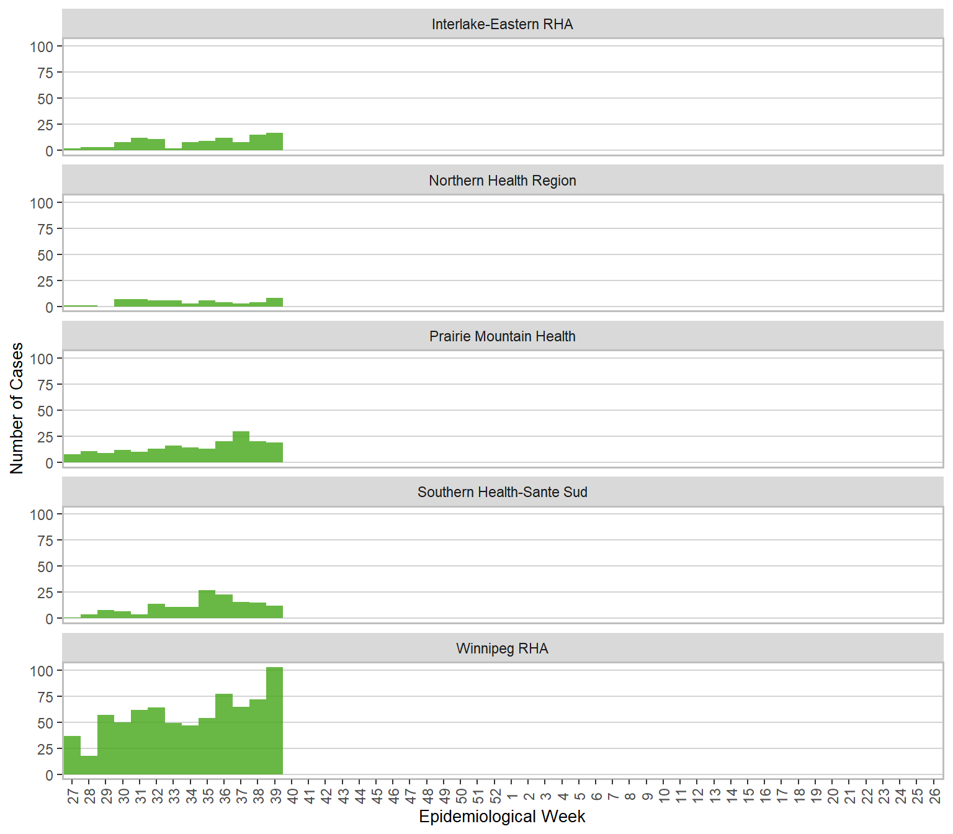Select the week 39 bar in Winnipeg RHA
Viewport: 953px width, 834px height.
[x=274, y=721]
